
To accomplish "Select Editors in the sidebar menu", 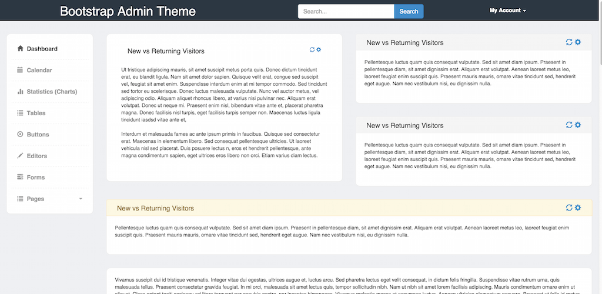I will [x=37, y=156].
